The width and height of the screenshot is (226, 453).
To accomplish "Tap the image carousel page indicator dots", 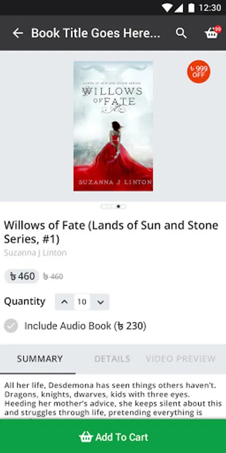I will click(114, 206).
